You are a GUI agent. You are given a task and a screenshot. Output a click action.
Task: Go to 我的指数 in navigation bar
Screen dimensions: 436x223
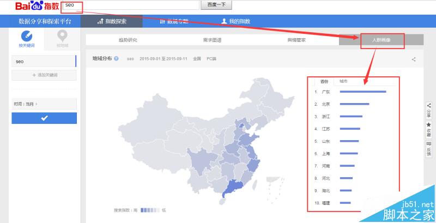coord(235,21)
